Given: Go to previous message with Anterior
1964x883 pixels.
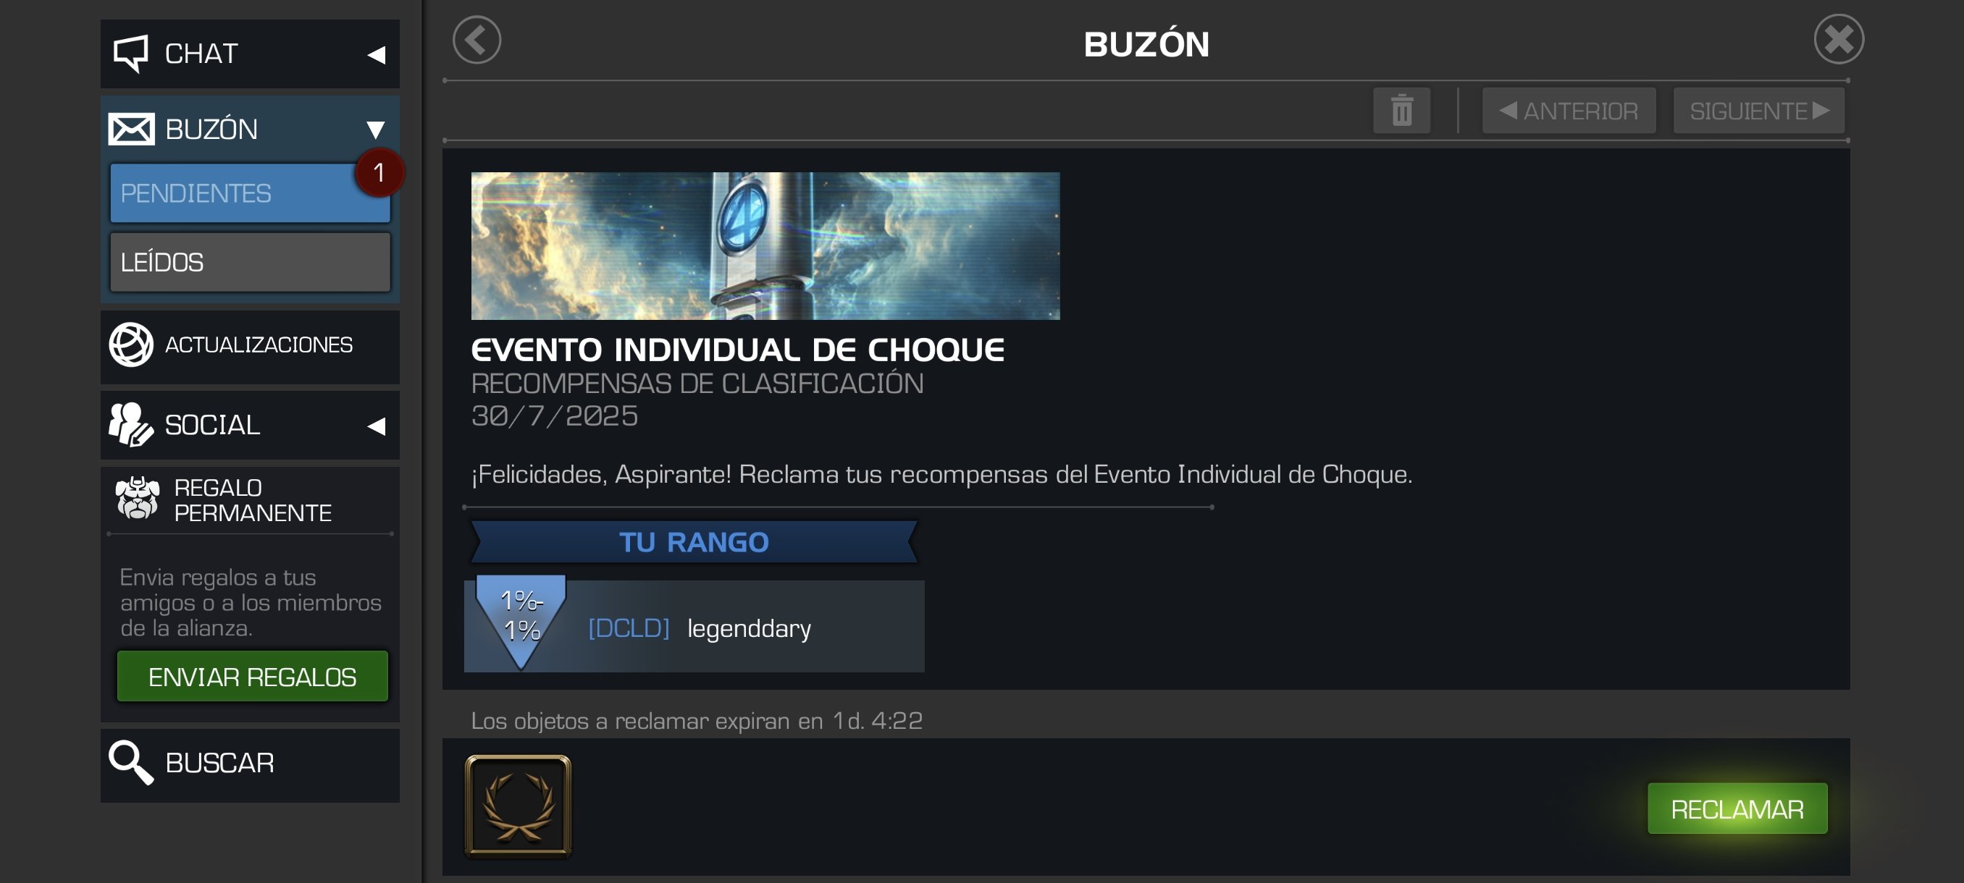Looking at the screenshot, I should pyautogui.click(x=1569, y=111).
